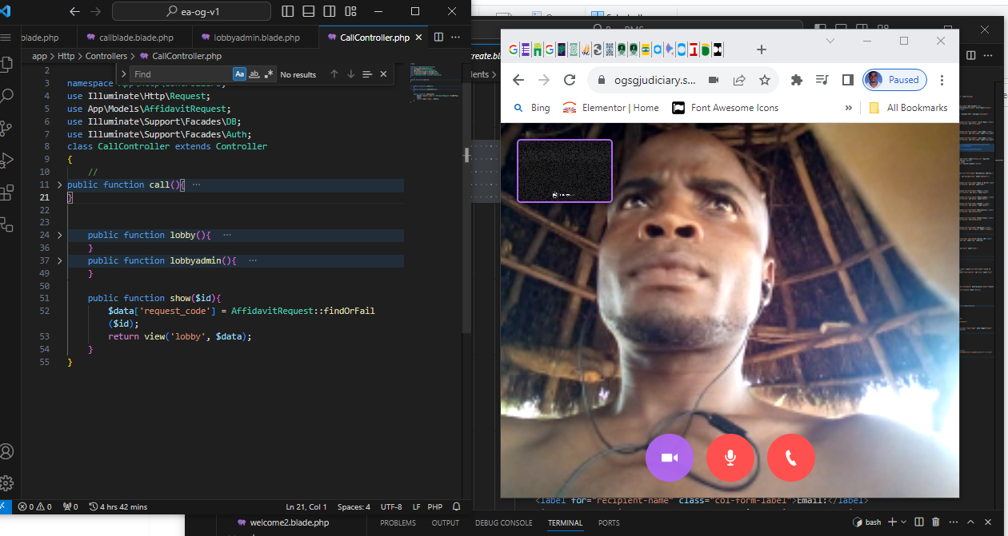Open the Chrome extensions puzzle icon
The image size is (1008, 536).
coord(796,80)
